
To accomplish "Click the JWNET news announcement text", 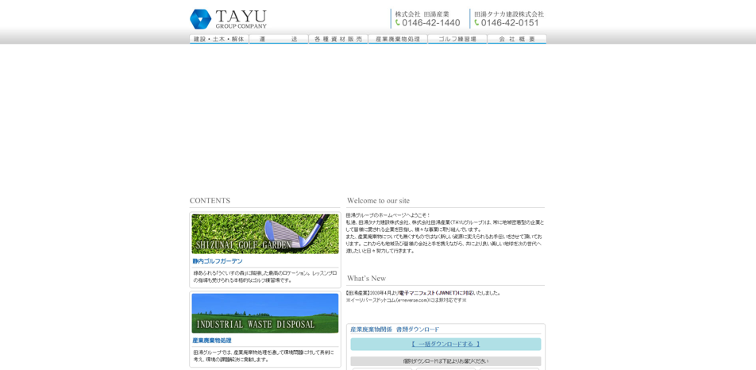I will click(x=423, y=293).
